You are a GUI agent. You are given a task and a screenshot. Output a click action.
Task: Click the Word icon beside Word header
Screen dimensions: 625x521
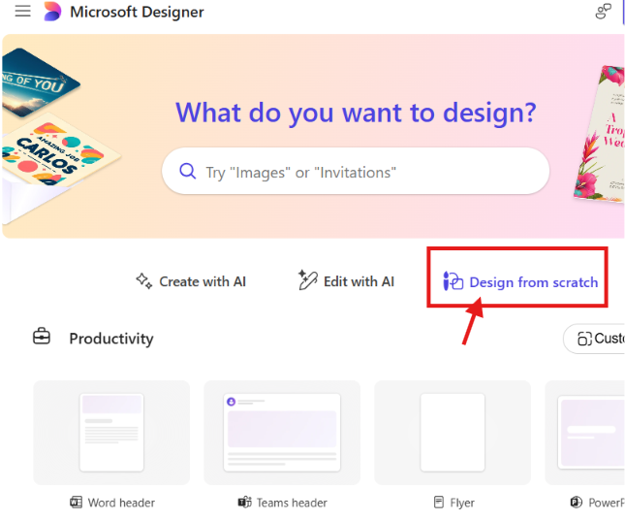click(x=76, y=503)
